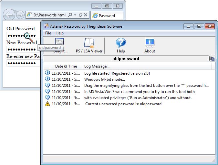Click the info icon on 'Log file started' row

pyautogui.click(x=47, y=73)
